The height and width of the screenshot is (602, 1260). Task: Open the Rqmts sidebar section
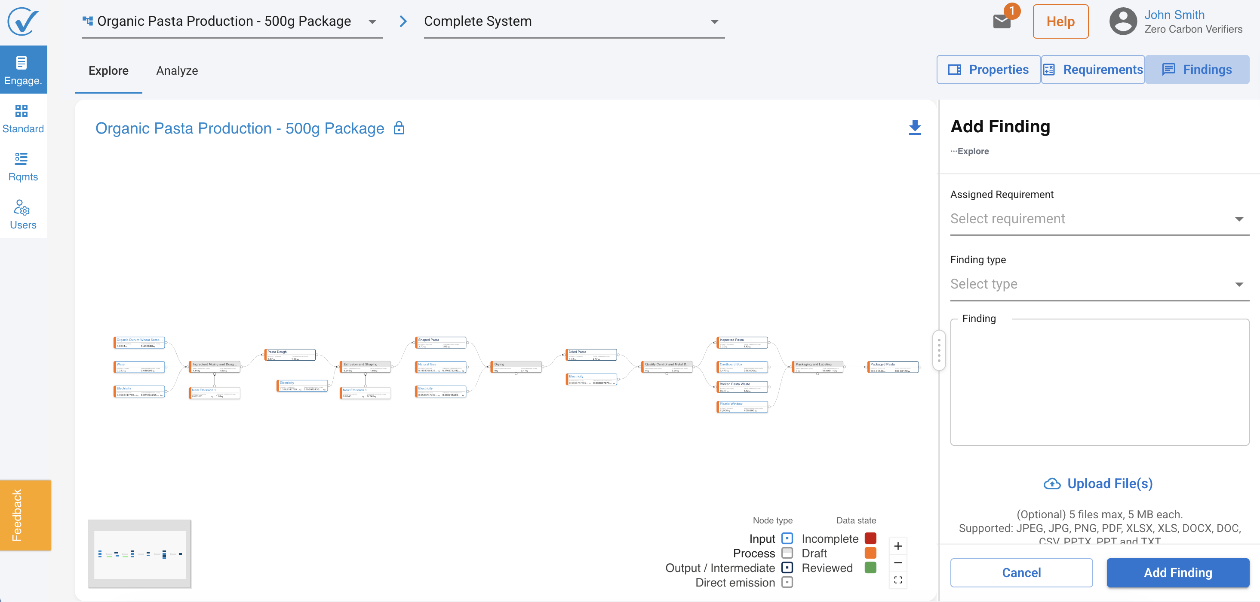[23, 166]
